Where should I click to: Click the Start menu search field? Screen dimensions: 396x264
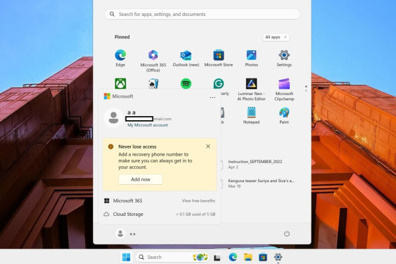click(202, 15)
